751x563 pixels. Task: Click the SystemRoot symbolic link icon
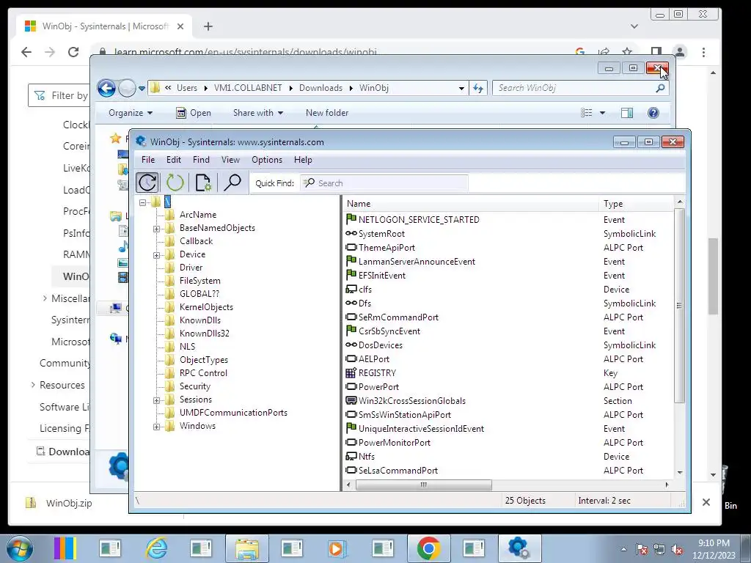coord(351,234)
